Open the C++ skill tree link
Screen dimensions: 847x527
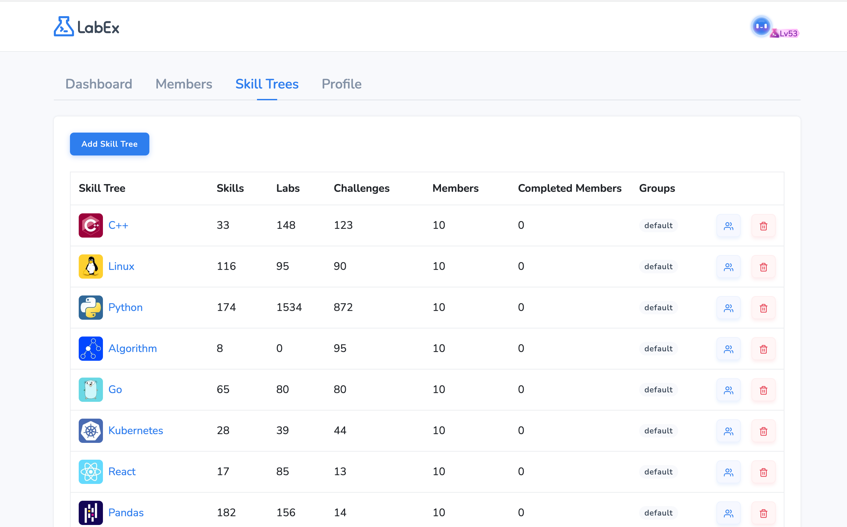coord(118,225)
